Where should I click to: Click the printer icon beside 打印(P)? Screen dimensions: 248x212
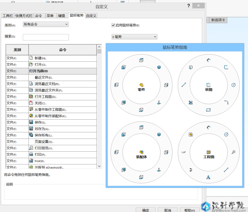click(x=31, y=154)
